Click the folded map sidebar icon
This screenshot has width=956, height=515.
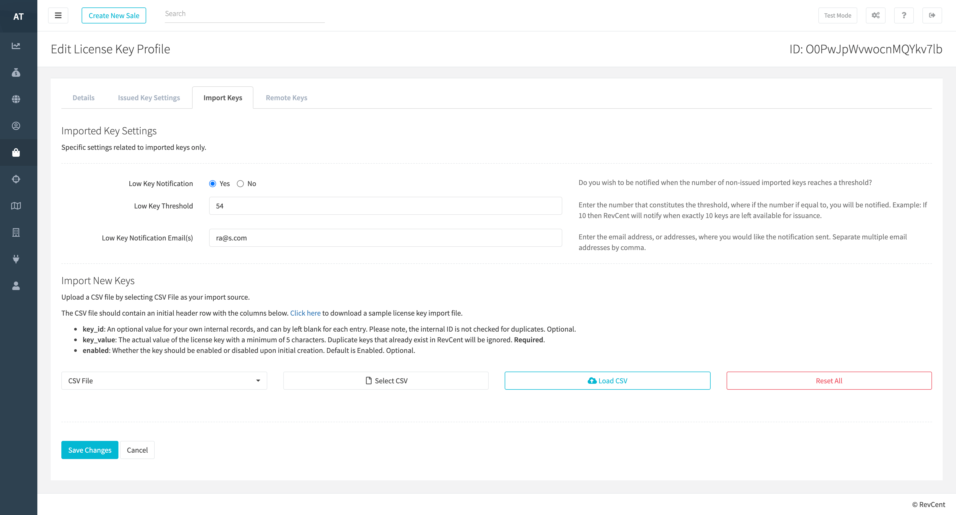[16, 206]
